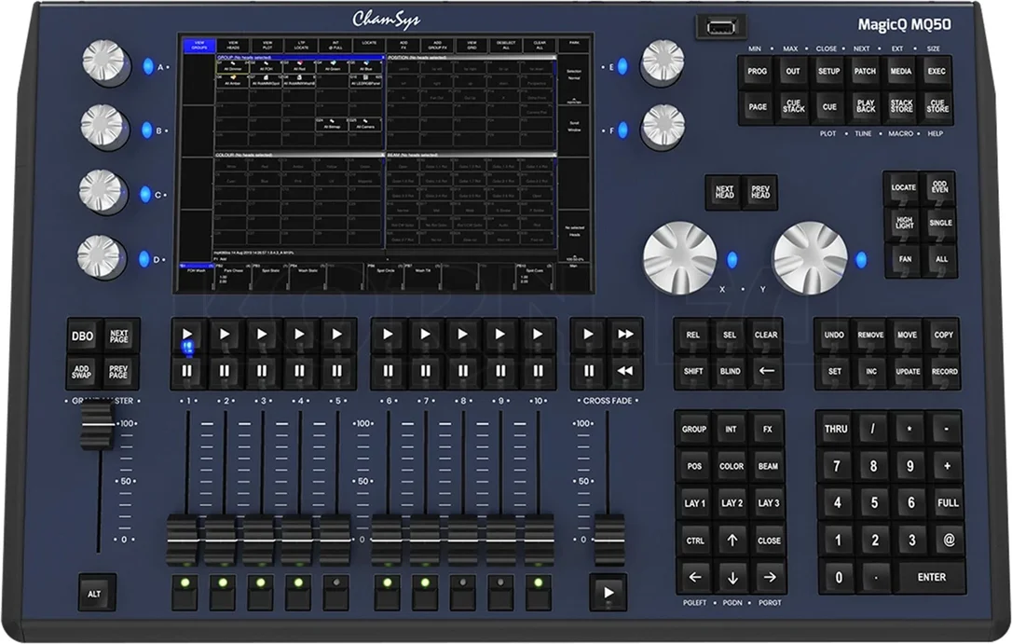Image resolution: width=1012 pixels, height=644 pixels.
Task: Open the SETUP window
Action: point(828,72)
